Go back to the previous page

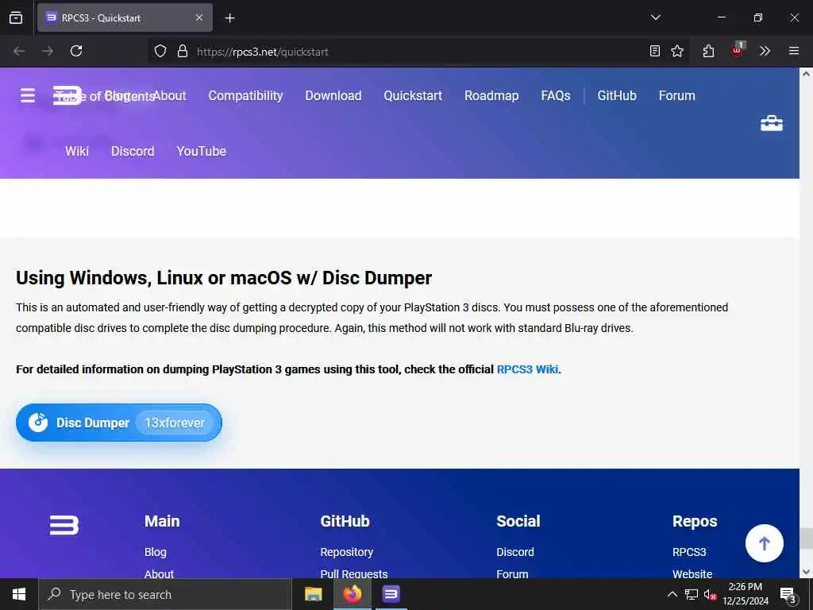coord(19,51)
